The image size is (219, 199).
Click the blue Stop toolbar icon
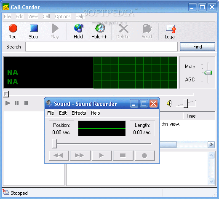tap(34, 28)
